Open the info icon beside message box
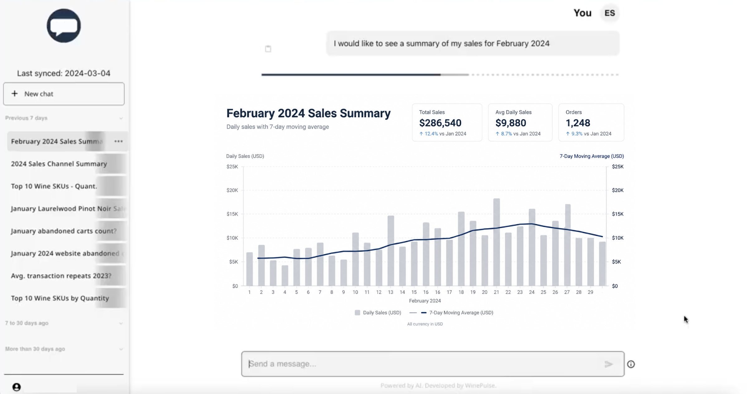747x394 pixels. (x=631, y=364)
